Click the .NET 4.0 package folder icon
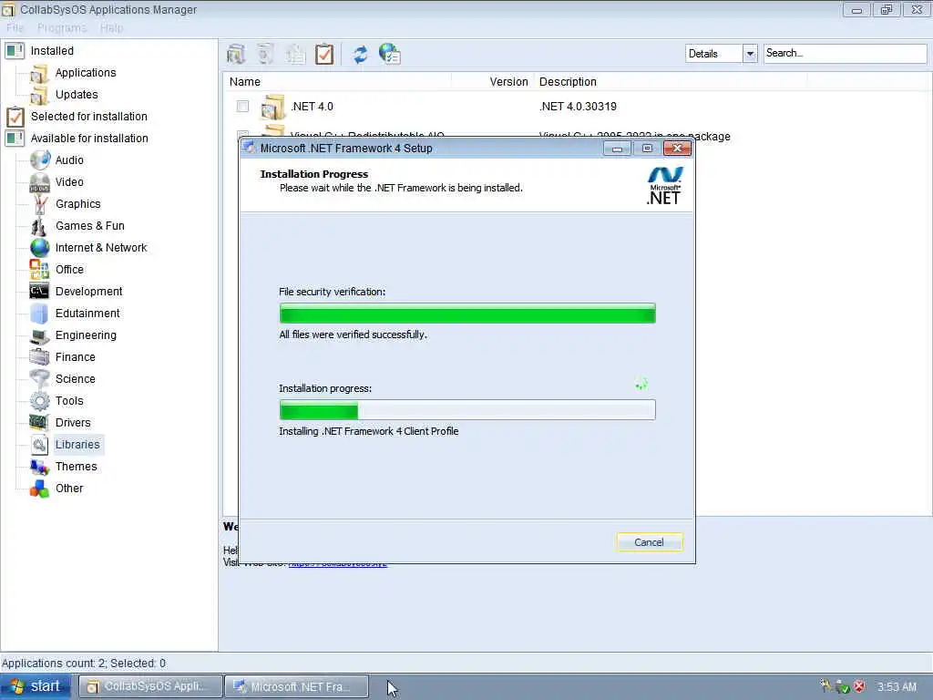This screenshot has height=700, width=933. (x=272, y=108)
